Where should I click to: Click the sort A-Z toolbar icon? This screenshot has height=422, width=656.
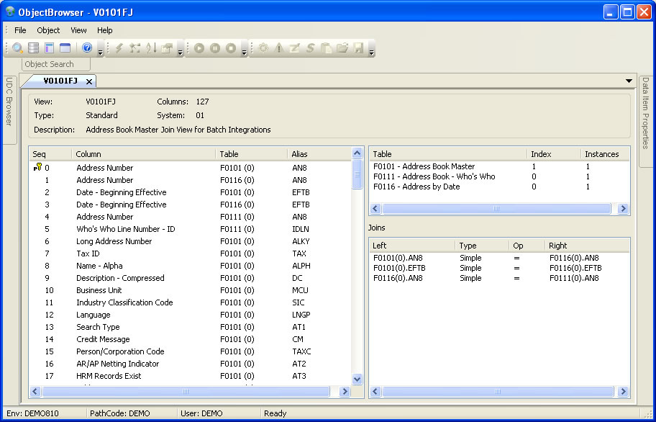(x=151, y=48)
